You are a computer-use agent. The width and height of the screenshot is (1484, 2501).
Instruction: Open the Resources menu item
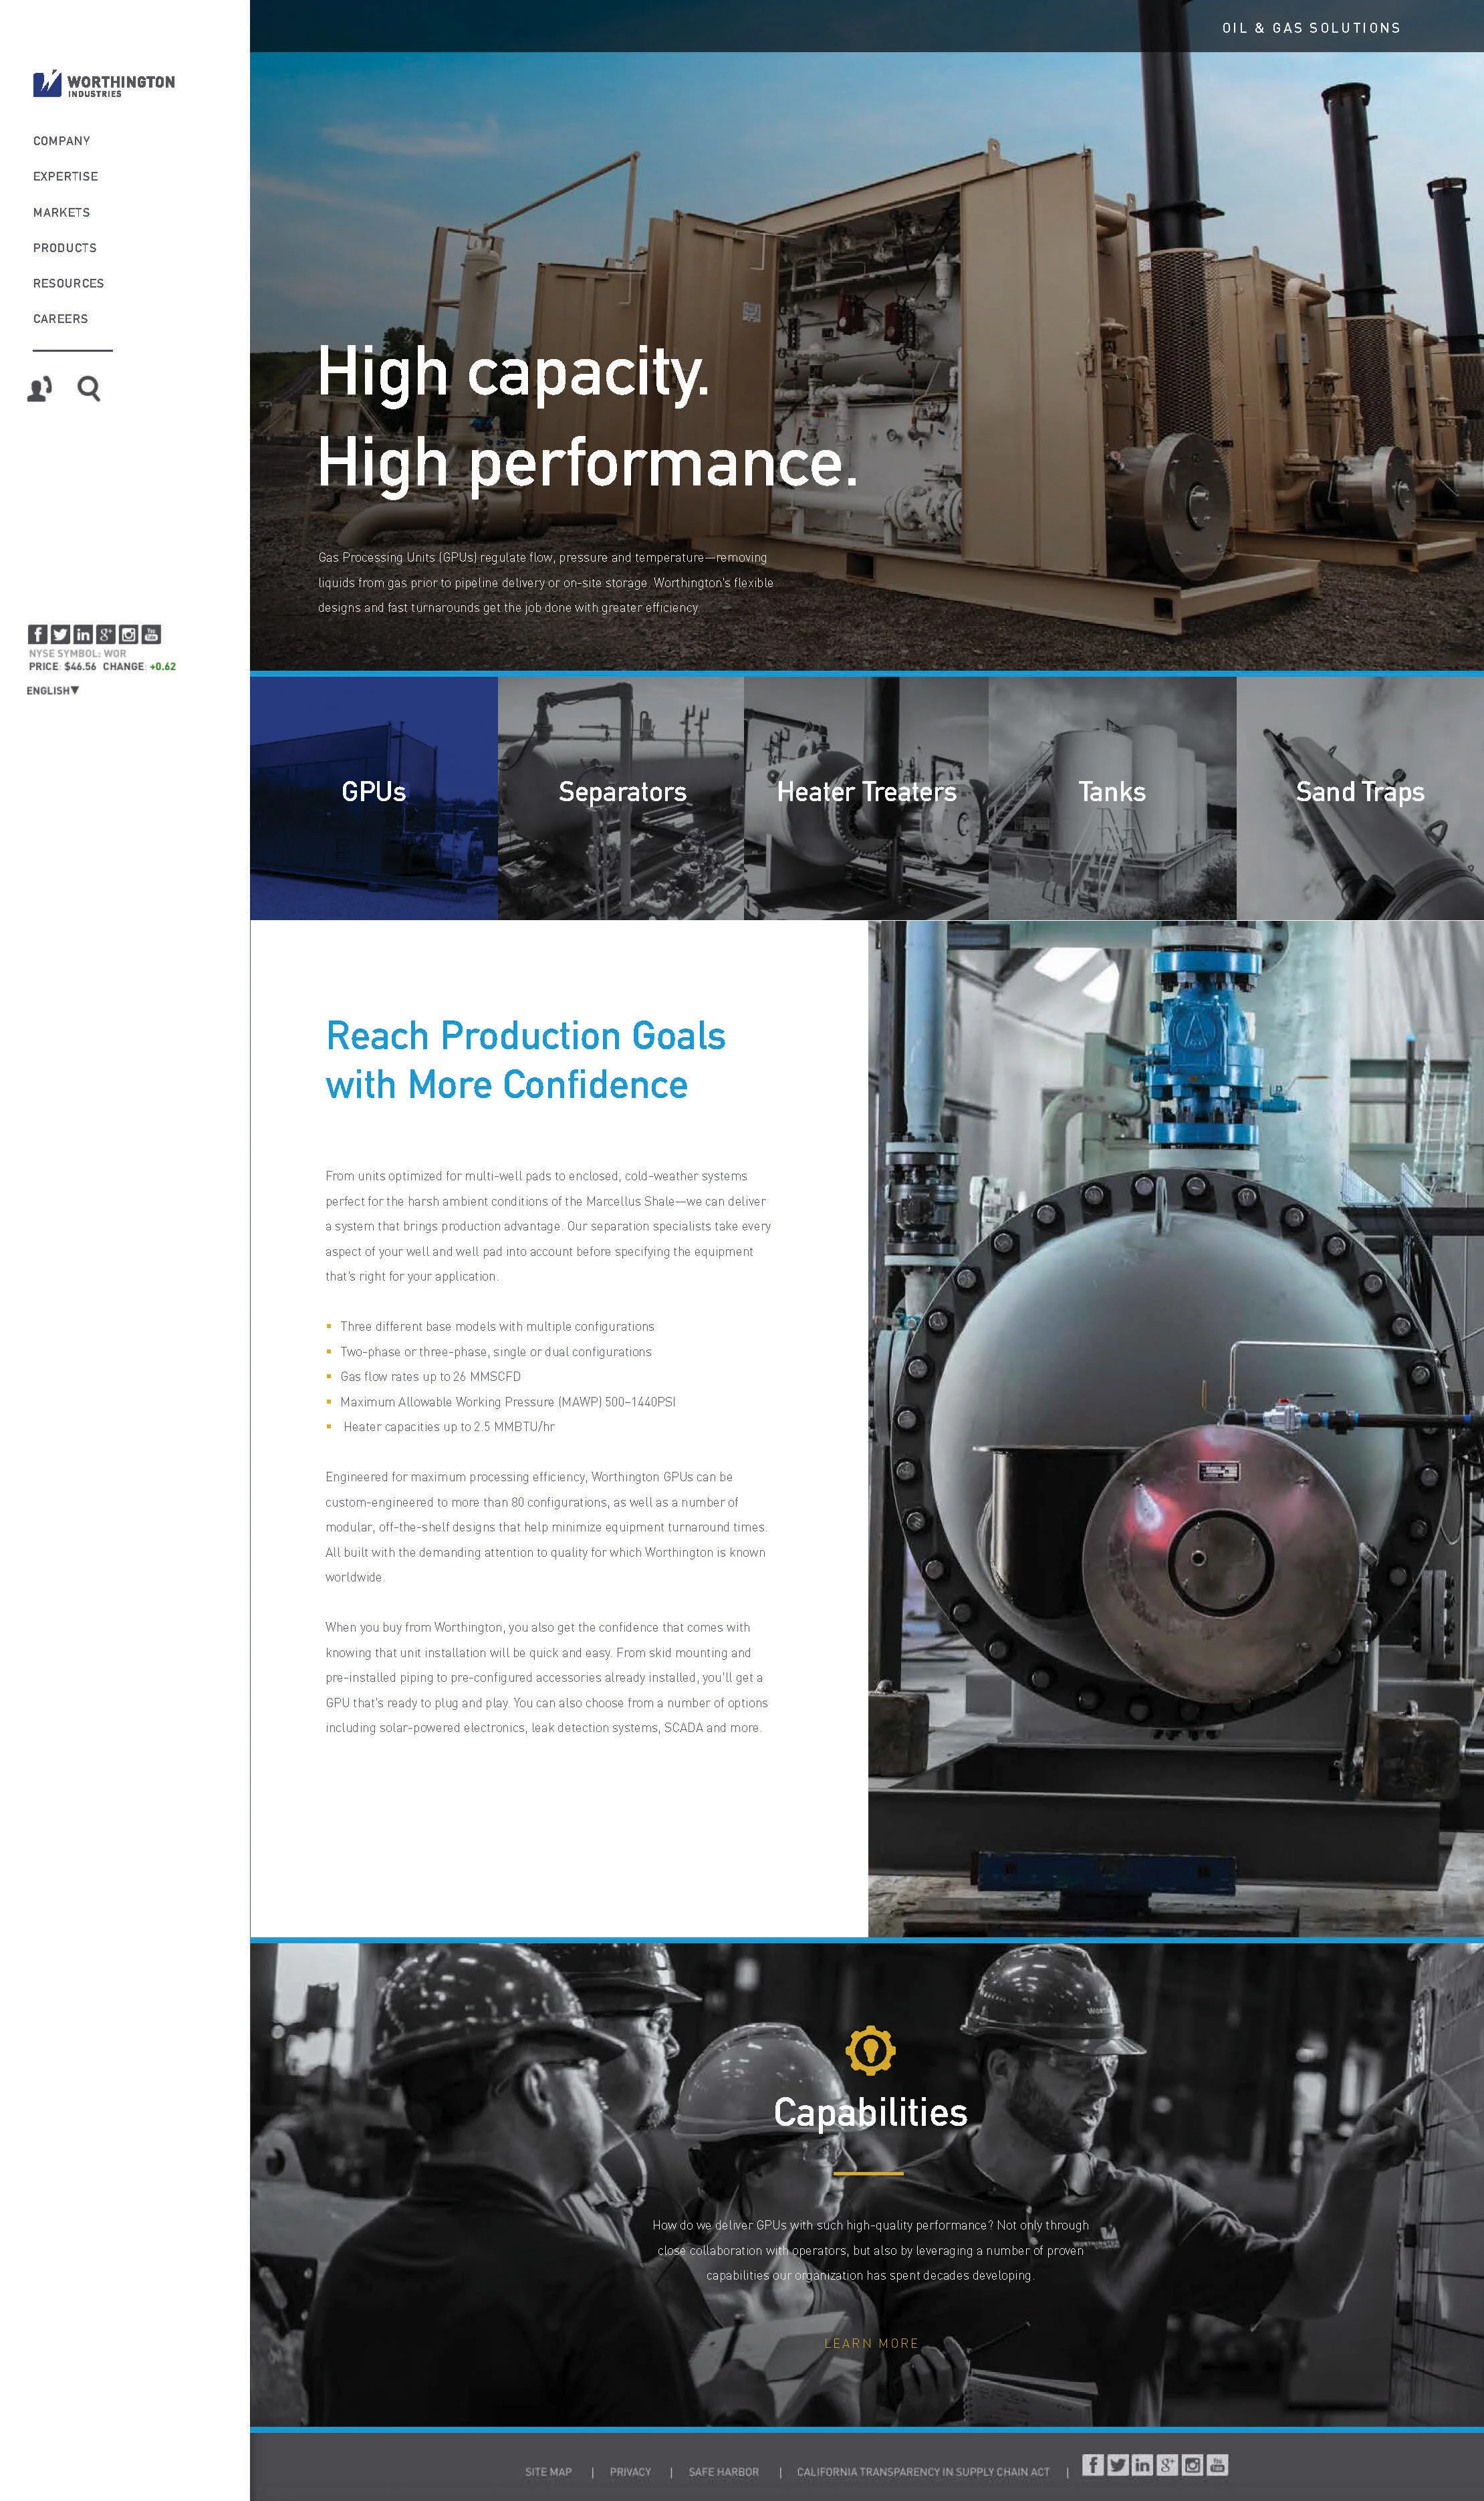pos(69,283)
